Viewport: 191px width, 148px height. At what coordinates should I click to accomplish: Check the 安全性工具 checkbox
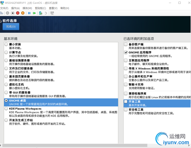point(126,109)
